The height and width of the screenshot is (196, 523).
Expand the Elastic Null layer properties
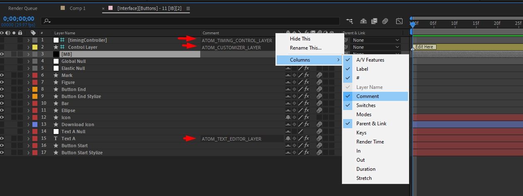[x=28, y=68]
